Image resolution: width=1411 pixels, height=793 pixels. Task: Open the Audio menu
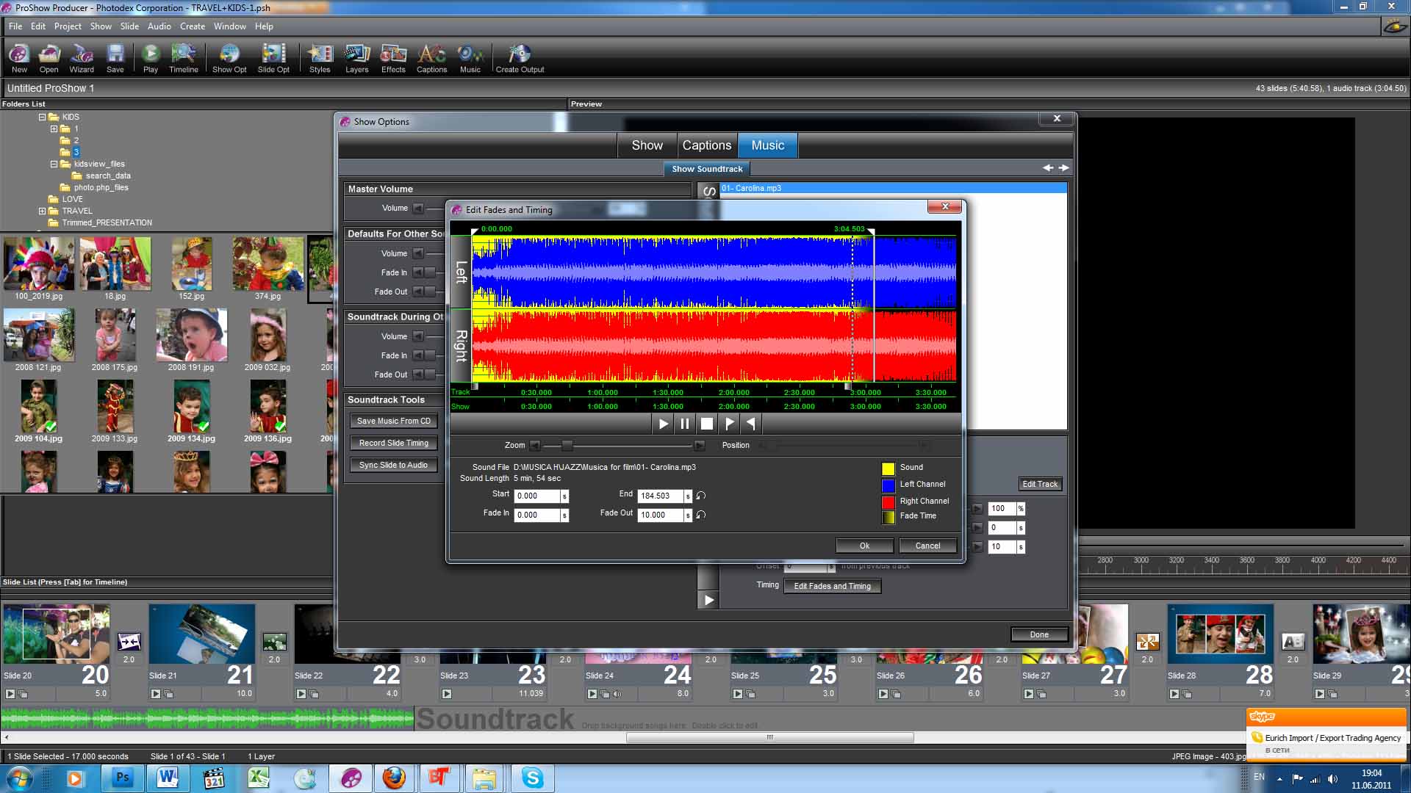159,26
